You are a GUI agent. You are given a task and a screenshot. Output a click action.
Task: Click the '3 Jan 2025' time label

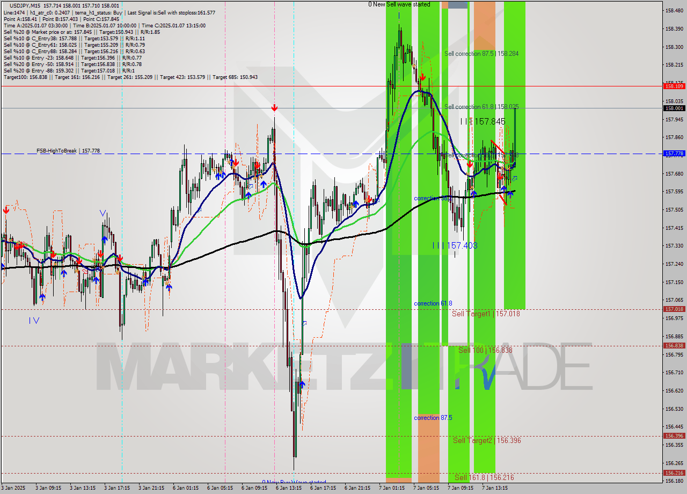[x=12, y=488]
